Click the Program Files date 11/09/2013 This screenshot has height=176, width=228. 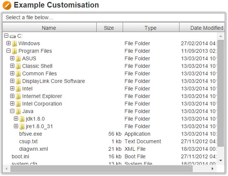pos(199,51)
